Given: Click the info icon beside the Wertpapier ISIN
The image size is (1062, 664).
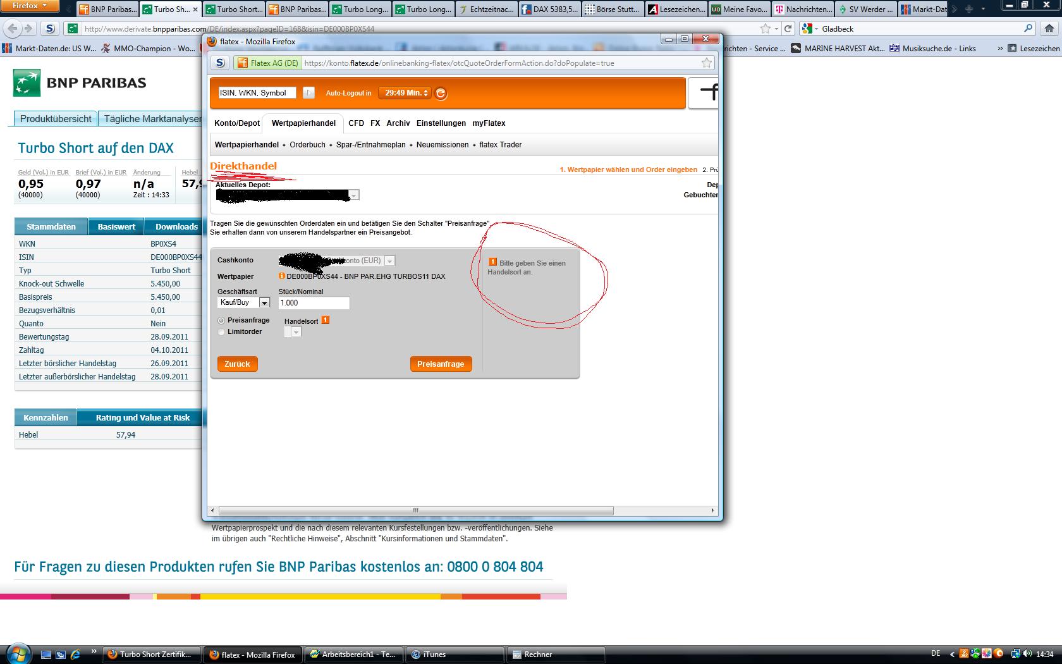Looking at the screenshot, I should coord(282,276).
